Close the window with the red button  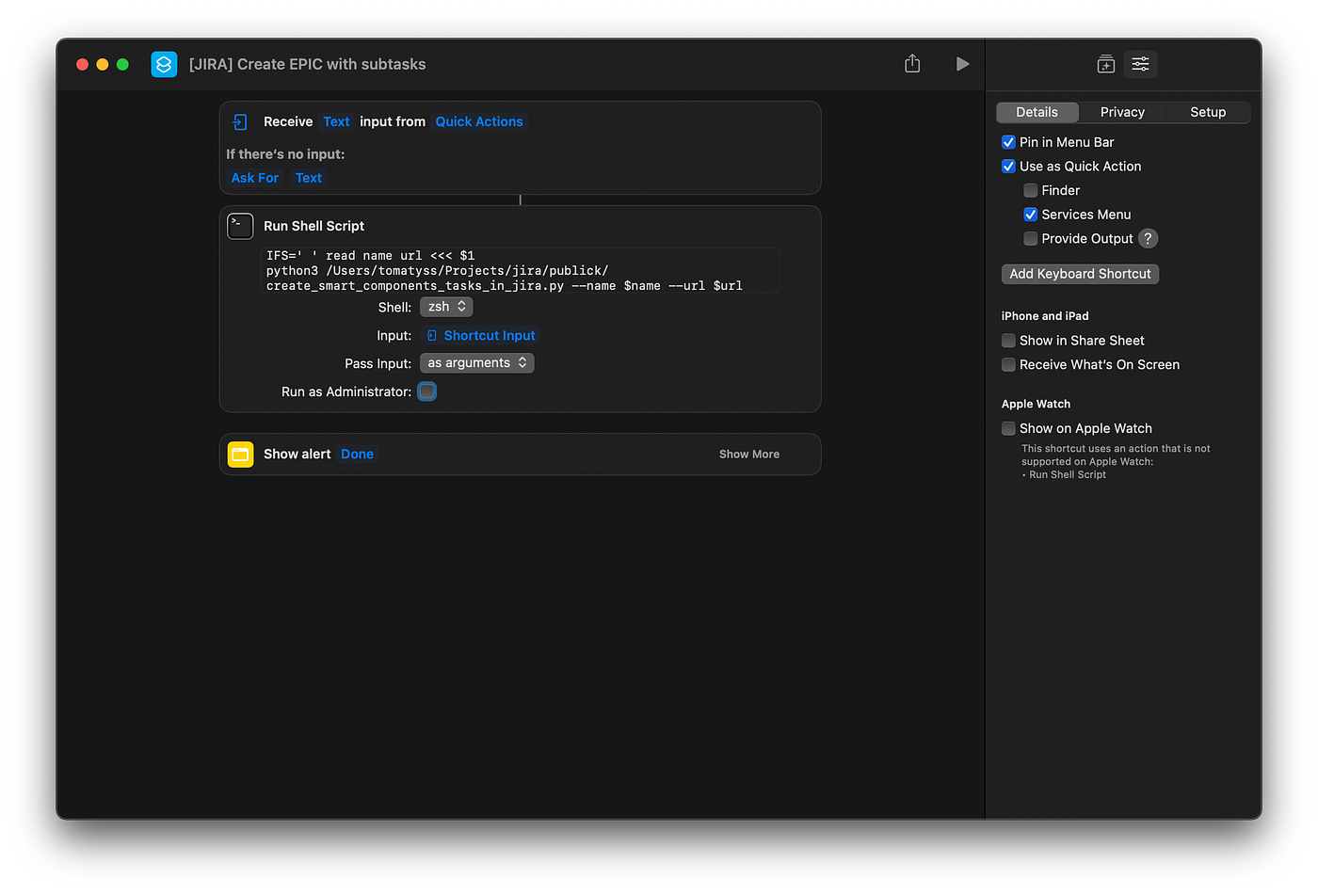pyautogui.click(x=83, y=64)
